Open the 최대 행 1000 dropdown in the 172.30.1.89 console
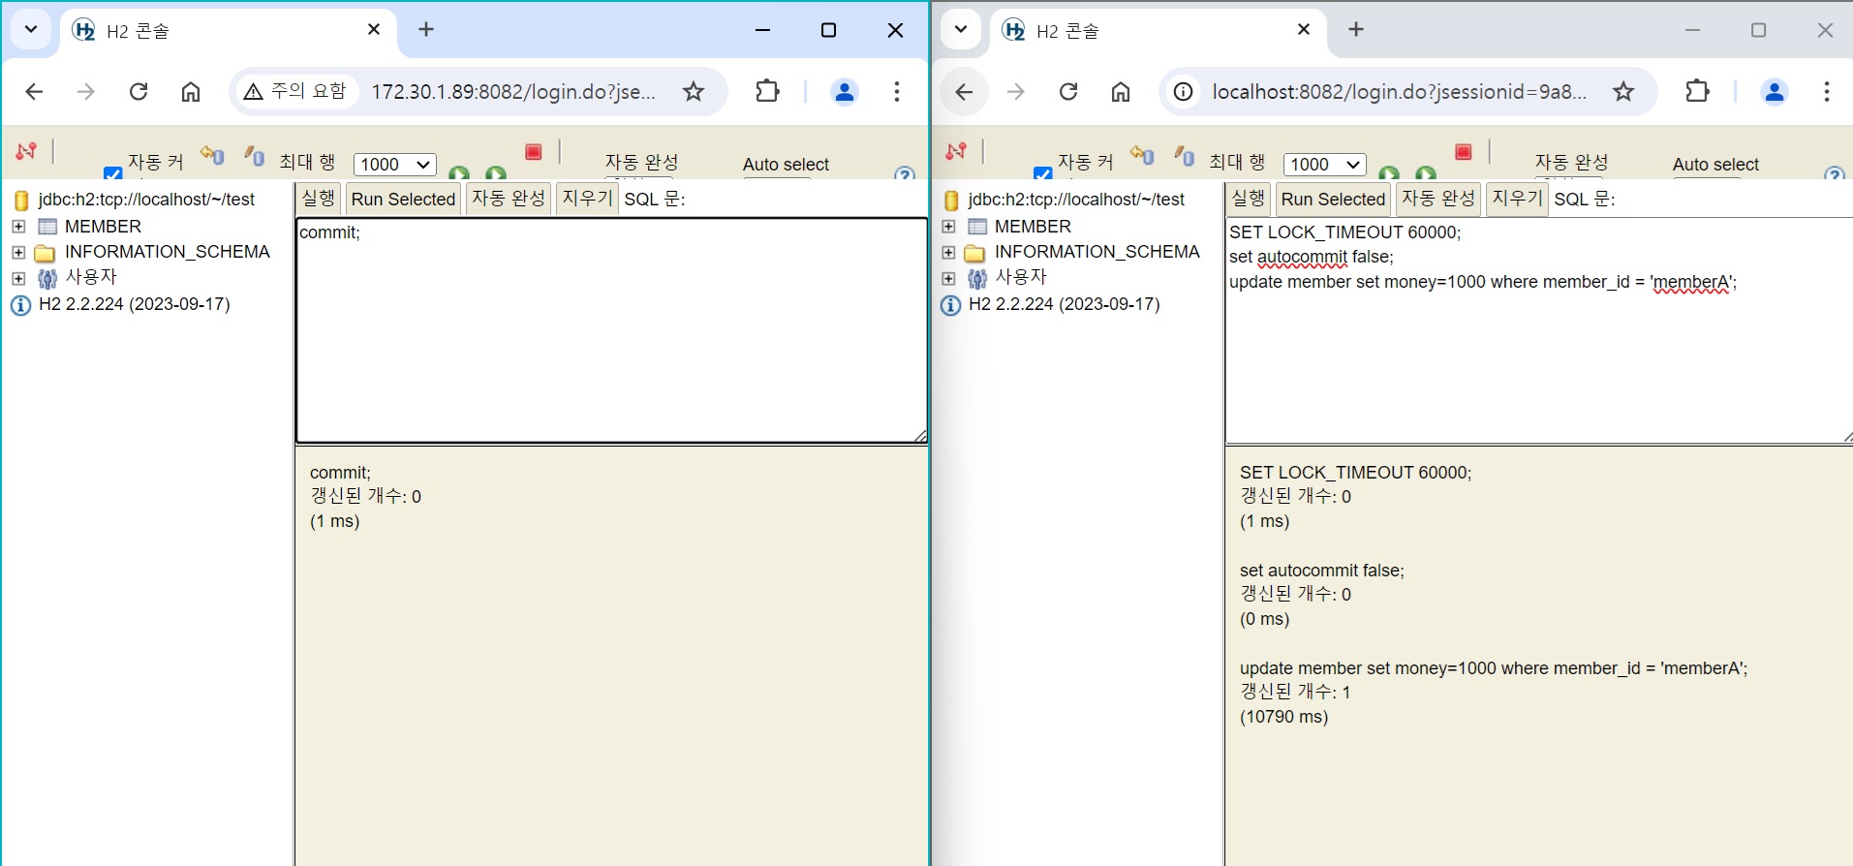 click(395, 165)
